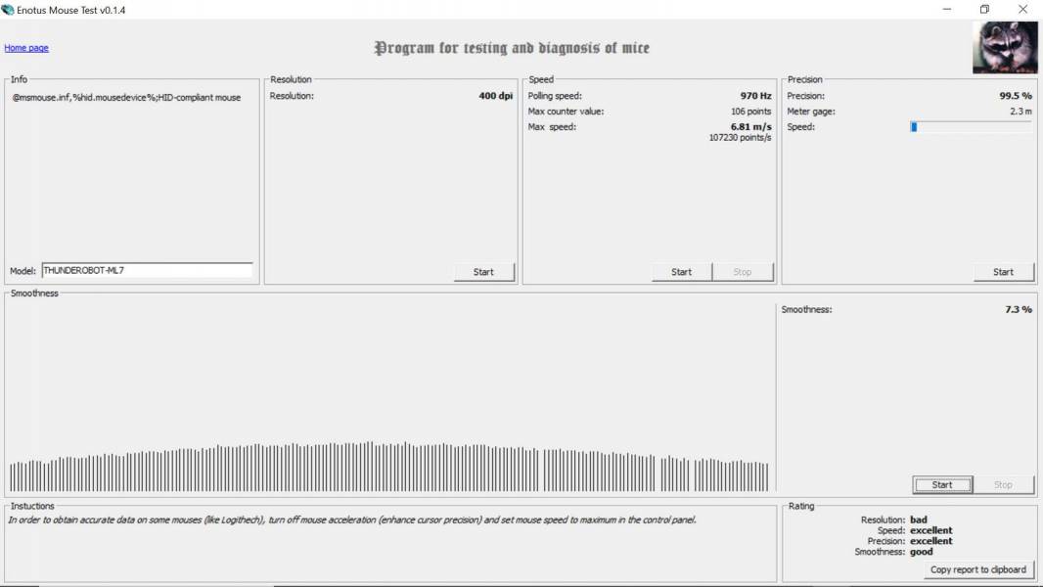
Task: Click the 2.3 m meter gage value
Action: 1021,112
